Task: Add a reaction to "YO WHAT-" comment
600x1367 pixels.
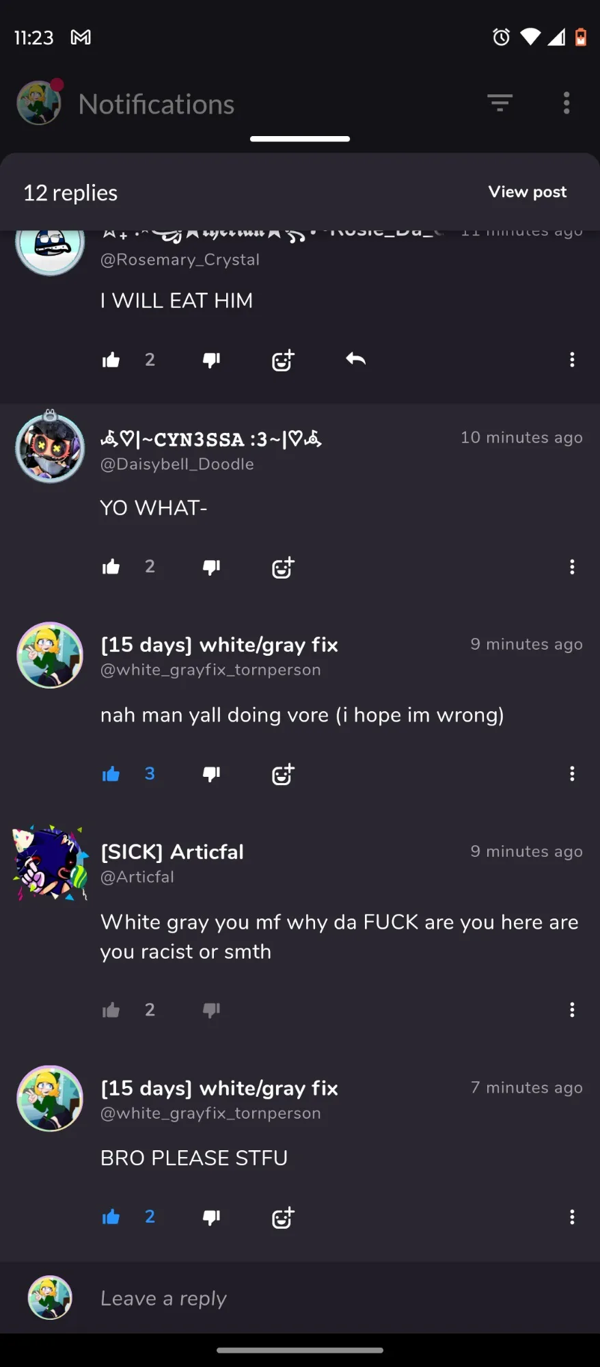Action: tap(283, 567)
